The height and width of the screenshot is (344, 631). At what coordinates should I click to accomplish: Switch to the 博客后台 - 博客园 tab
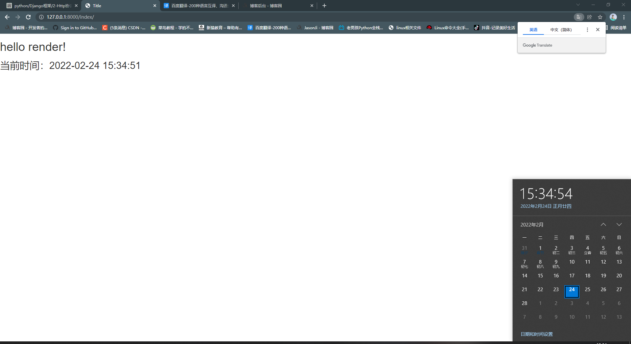tap(277, 6)
